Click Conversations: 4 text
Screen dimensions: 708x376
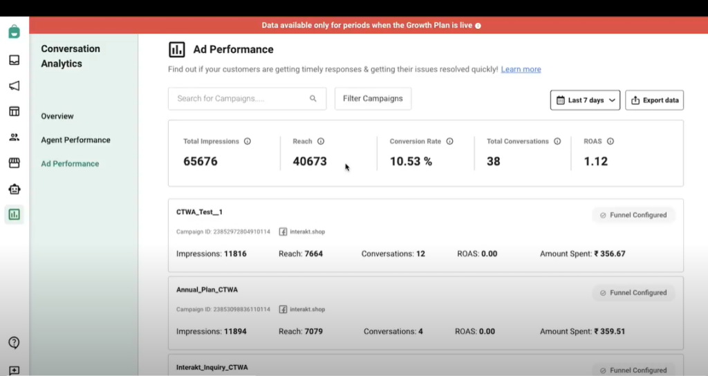coord(393,331)
